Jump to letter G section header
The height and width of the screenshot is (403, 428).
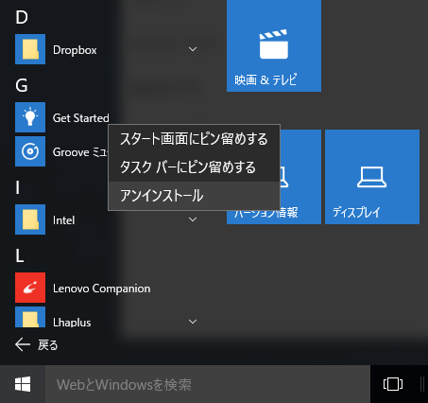pyautogui.click(x=22, y=85)
